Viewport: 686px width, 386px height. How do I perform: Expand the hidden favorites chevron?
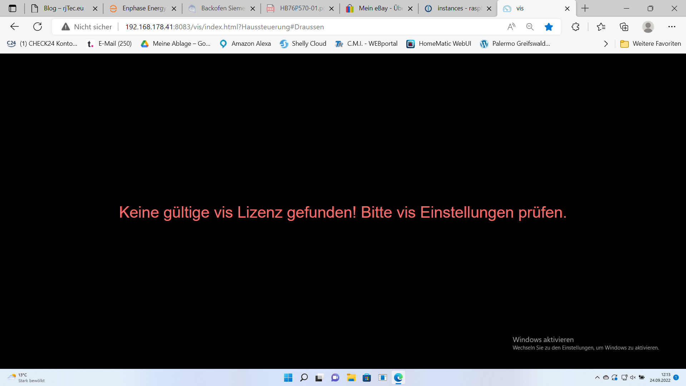[606, 44]
